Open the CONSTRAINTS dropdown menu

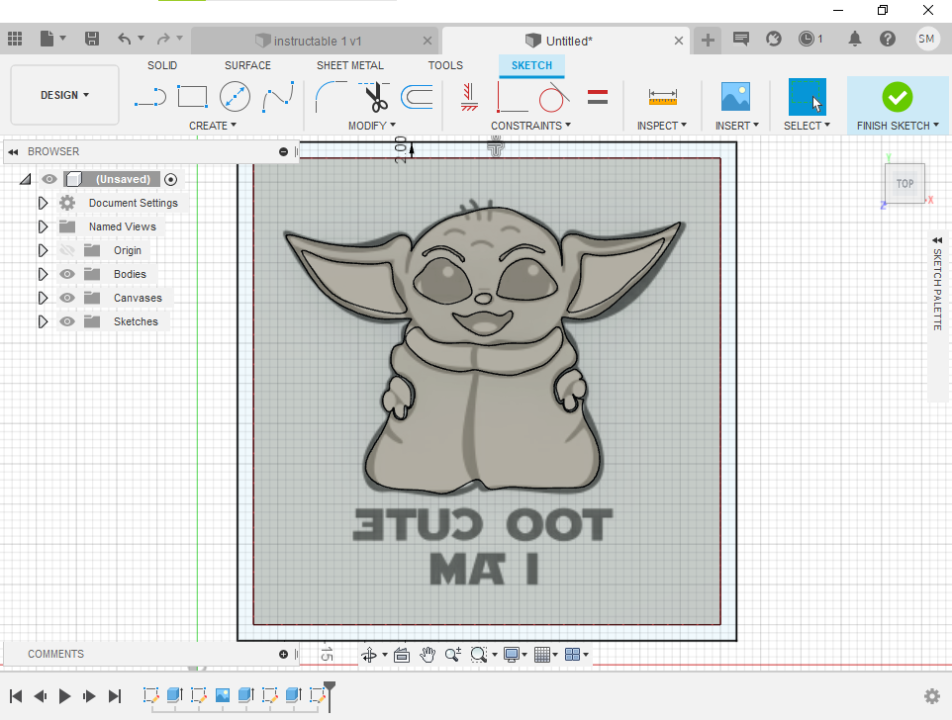(530, 126)
